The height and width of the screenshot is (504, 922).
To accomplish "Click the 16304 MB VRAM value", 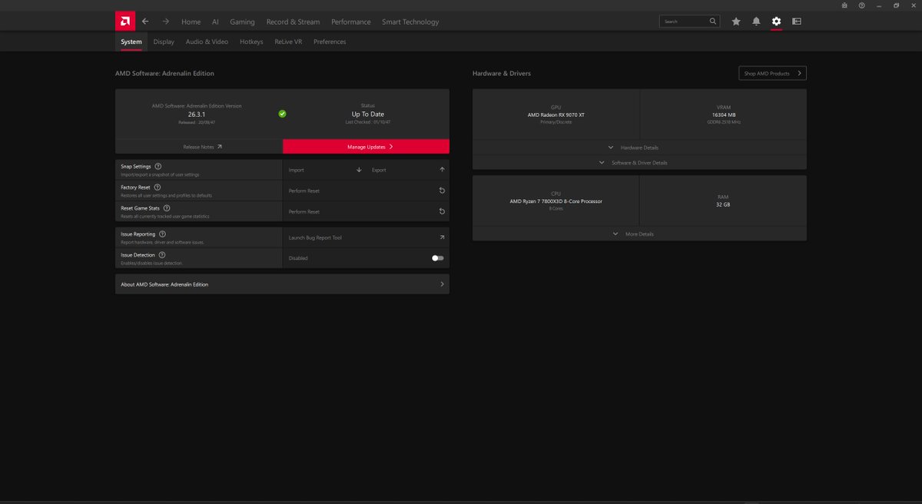I will click(723, 114).
